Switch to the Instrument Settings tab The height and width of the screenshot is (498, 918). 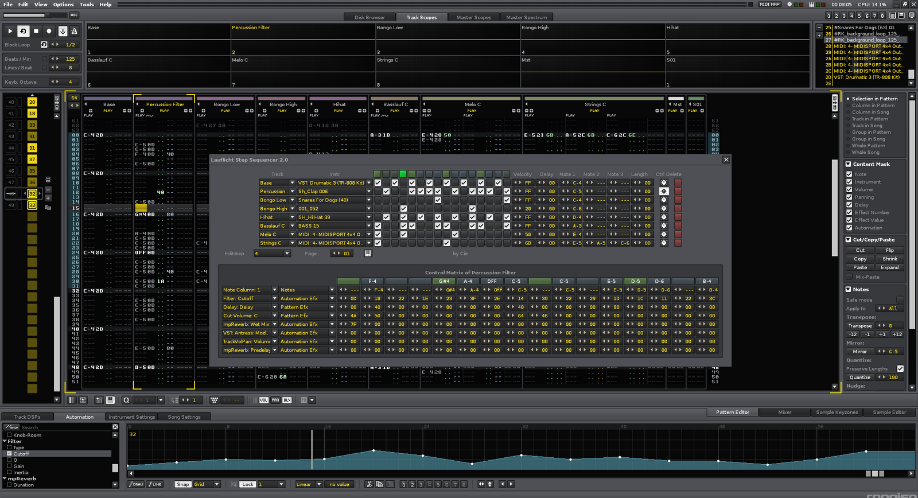point(131,417)
